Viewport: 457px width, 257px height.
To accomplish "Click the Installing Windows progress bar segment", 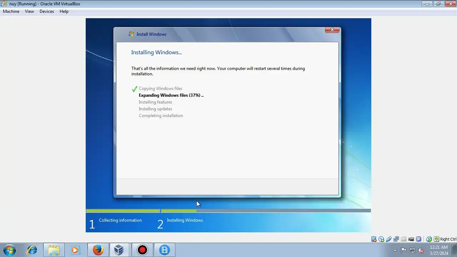I will pos(266,211).
